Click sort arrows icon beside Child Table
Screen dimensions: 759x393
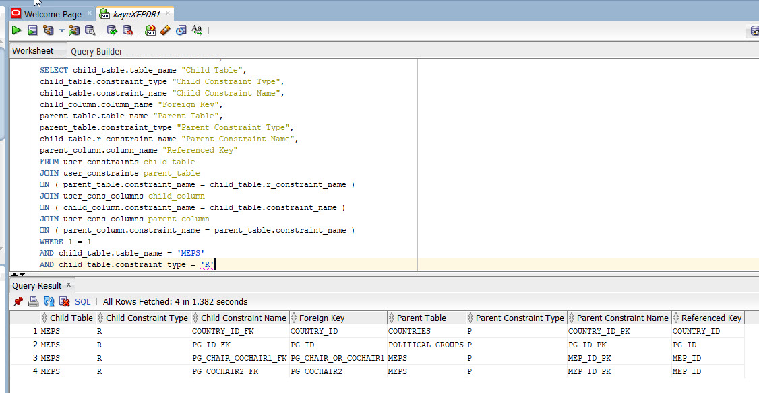pos(44,318)
